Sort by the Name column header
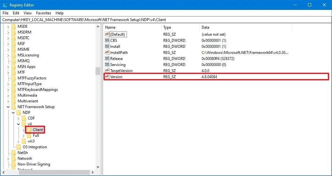The width and height of the screenshot is (332, 176). point(132,27)
